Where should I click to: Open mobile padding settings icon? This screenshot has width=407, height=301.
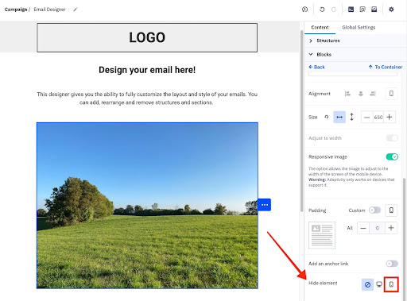pyautogui.click(x=391, y=210)
